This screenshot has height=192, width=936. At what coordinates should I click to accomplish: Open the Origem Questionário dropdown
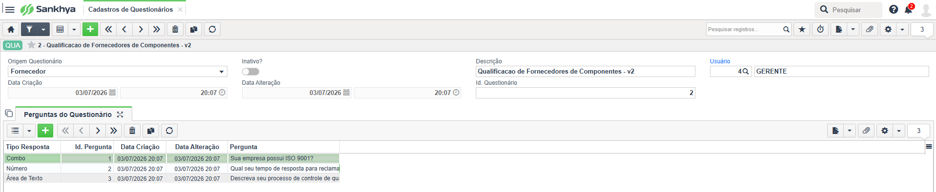click(118, 71)
